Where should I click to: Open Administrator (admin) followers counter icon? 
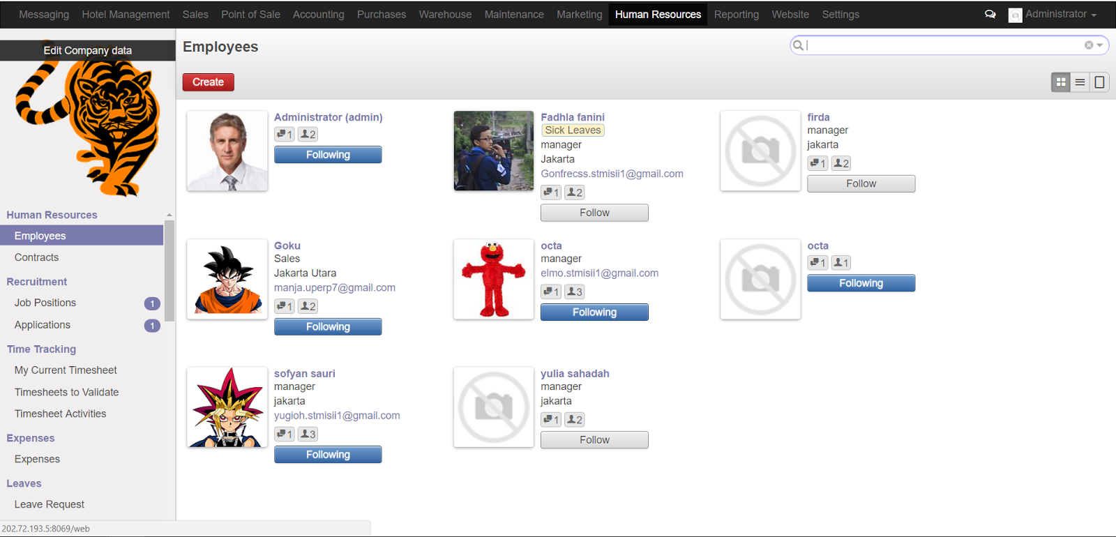click(308, 134)
